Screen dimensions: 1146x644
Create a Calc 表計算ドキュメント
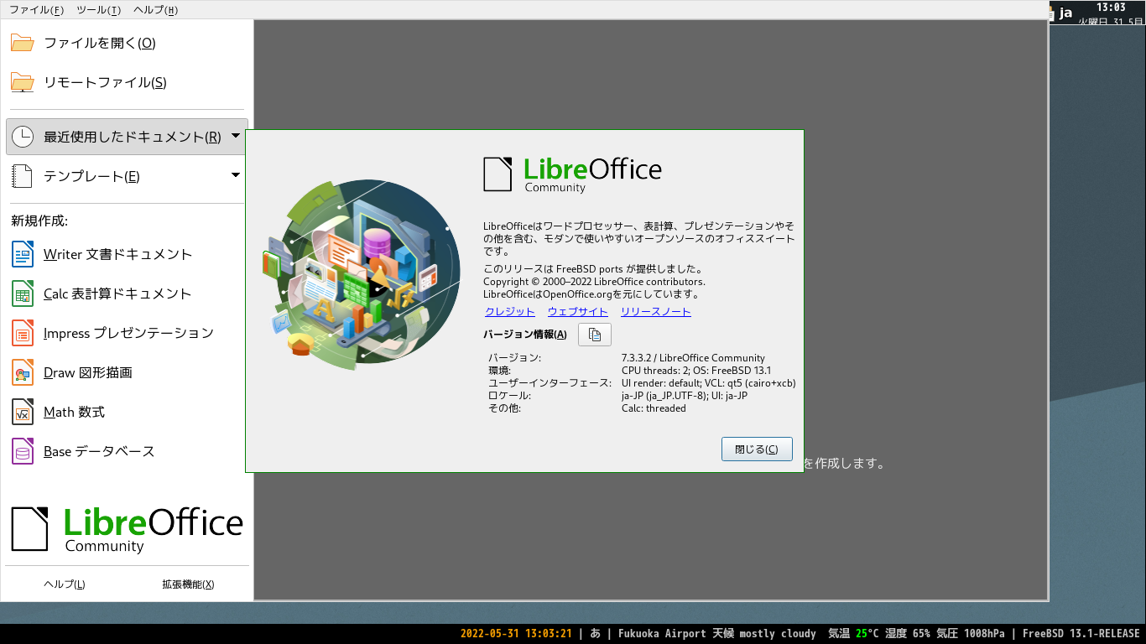(x=117, y=293)
